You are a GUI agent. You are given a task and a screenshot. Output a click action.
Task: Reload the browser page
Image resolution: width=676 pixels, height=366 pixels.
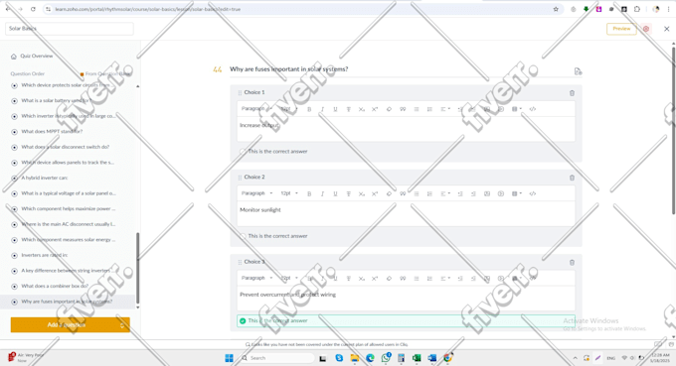point(33,9)
